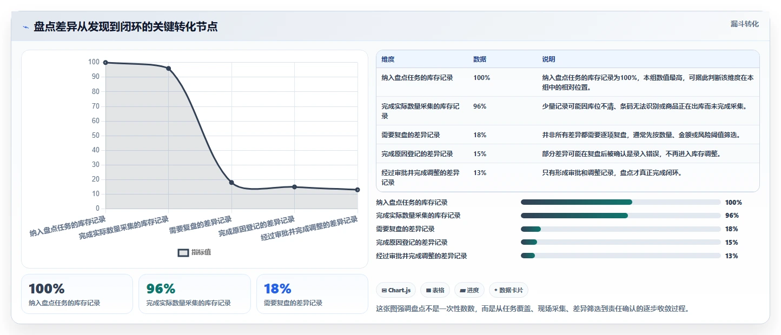Click the x-axis label 纳入盘点任务的库存记录
The image size is (781, 335).
[x=68, y=226]
